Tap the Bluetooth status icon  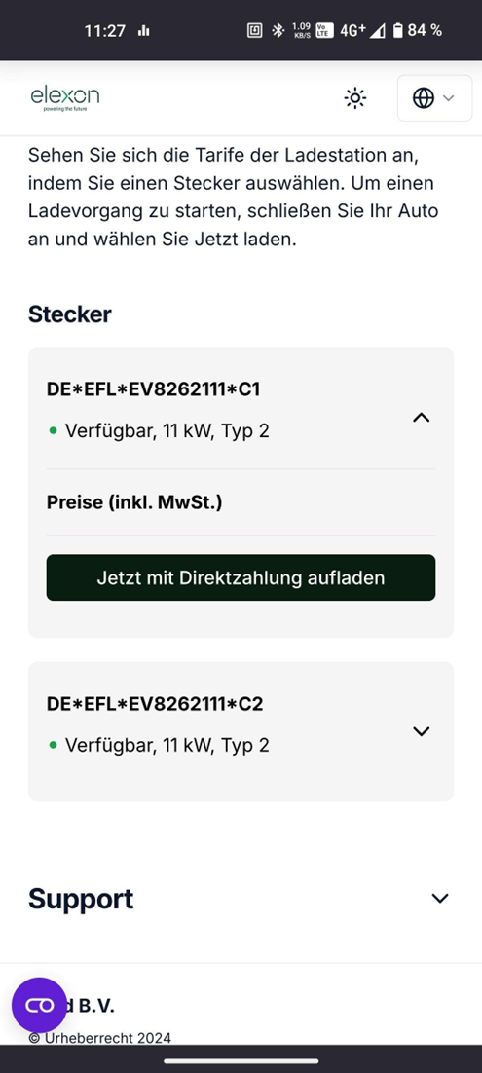click(x=278, y=30)
